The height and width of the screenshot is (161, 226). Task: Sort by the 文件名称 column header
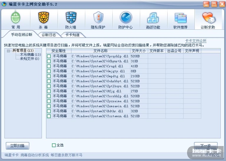101,51
